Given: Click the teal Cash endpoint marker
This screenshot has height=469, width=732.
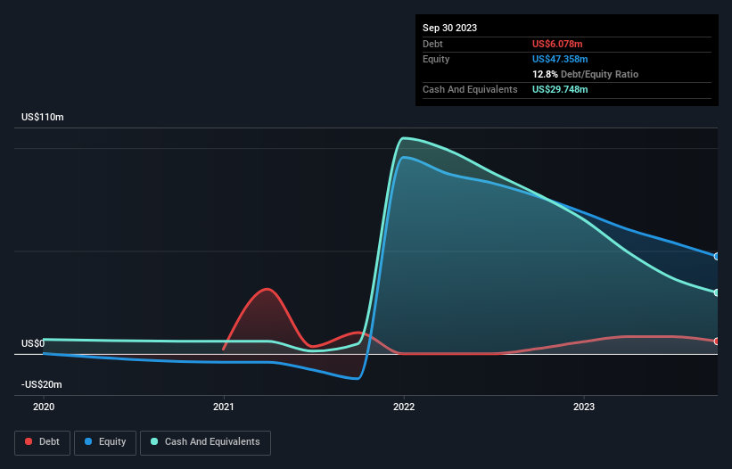Looking at the screenshot, I should click(x=717, y=292).
